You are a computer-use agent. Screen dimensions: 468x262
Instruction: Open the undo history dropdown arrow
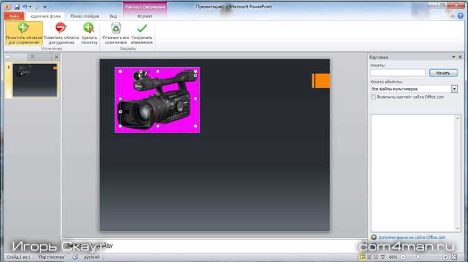click(x=30, y=7)
